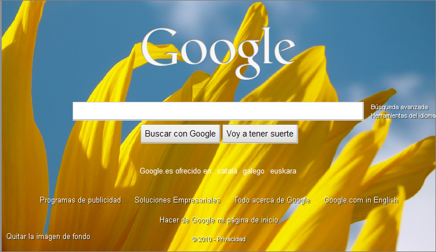Open Búsqueda avanzada link
Image resolution: width=436 pixels, height=252 pixels.
click(399, 108)
